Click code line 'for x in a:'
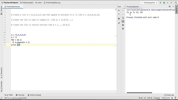Screen dimensions: 178x100 (x=17, y=40)
